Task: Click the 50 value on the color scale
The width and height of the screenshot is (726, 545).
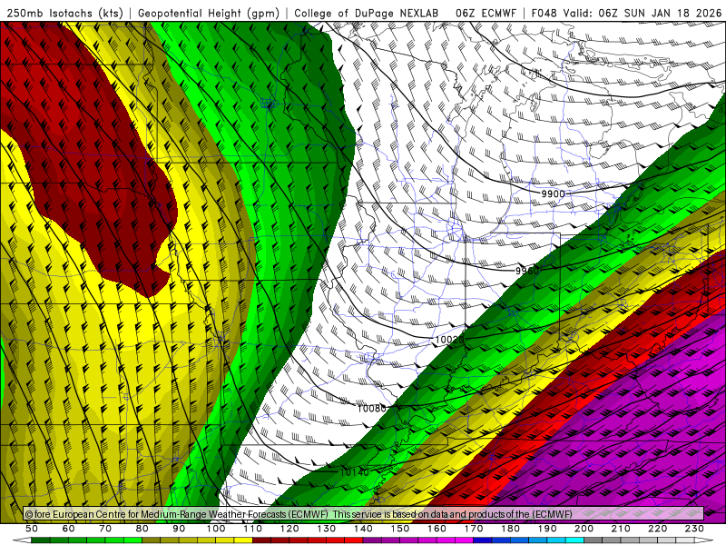Action: tap(32, 529)
